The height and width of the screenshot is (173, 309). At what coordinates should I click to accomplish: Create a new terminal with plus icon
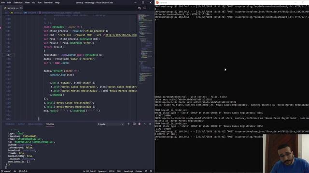pyautogui.click(x=129, y=124)
